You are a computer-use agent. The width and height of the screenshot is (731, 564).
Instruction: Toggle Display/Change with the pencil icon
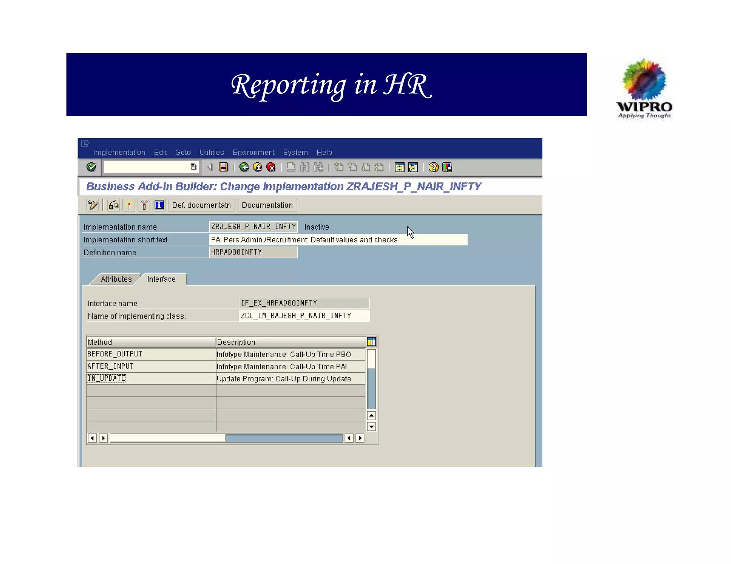[92, 205]
